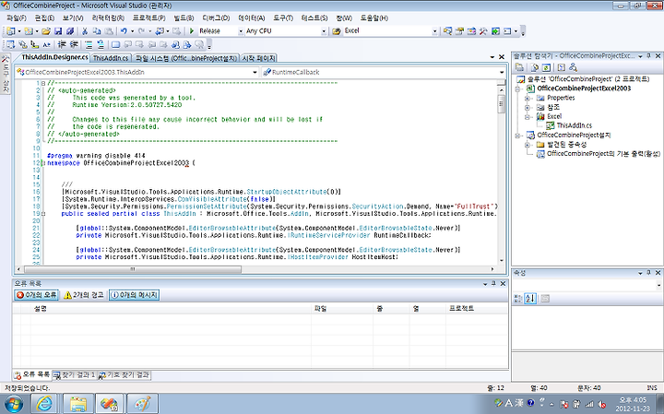
Task: Open the Toolbox hammer-and-wrench icon
Action: (483, 31)
